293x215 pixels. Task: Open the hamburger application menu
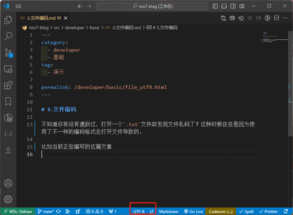click(x=18, y=6)
